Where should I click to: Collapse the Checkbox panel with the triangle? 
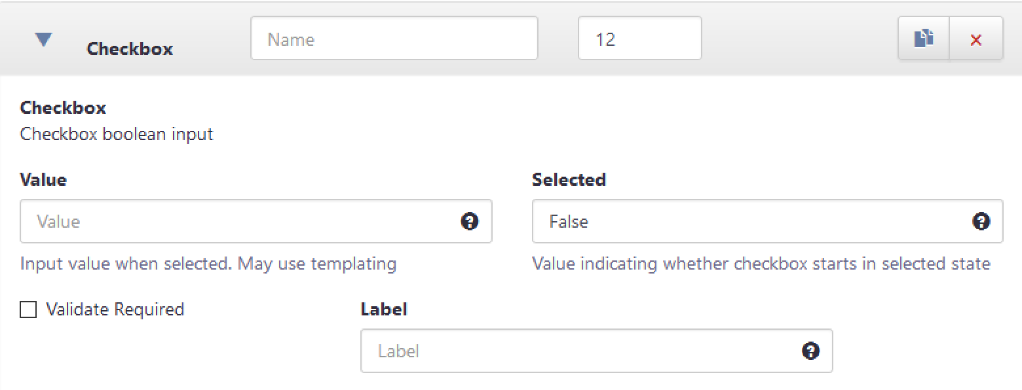pyautogui.click(x=43, y=40)
